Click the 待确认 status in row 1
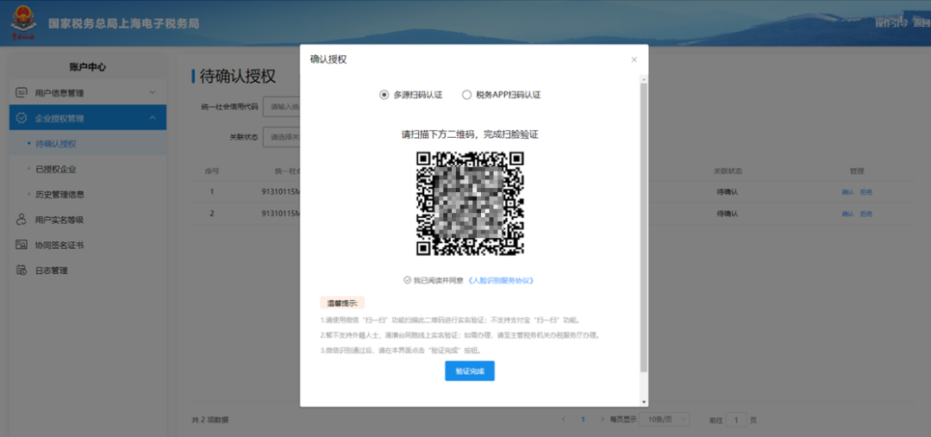Image resolution: width=931 pixels, height=437 pixels. pyautogui.click(x=728, y=192)
